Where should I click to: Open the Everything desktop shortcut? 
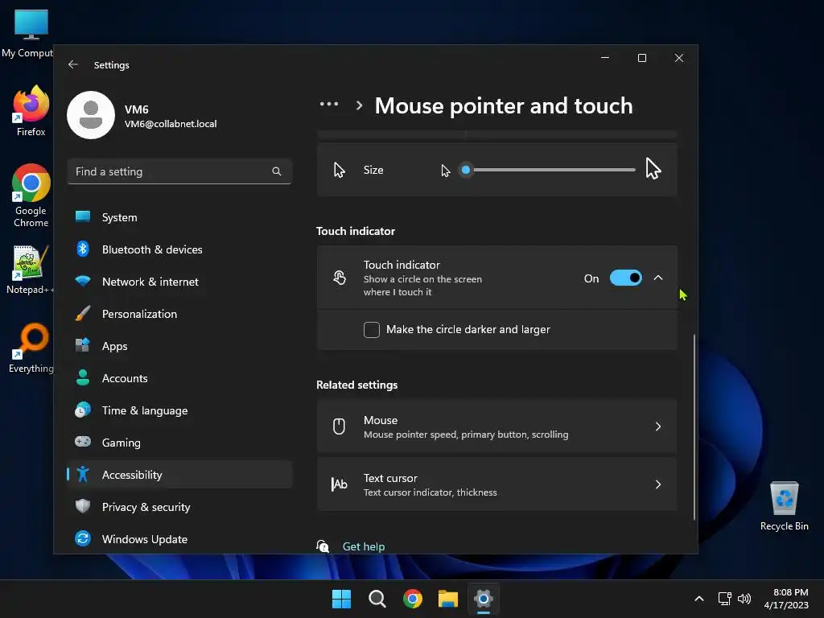click(31, 348)
